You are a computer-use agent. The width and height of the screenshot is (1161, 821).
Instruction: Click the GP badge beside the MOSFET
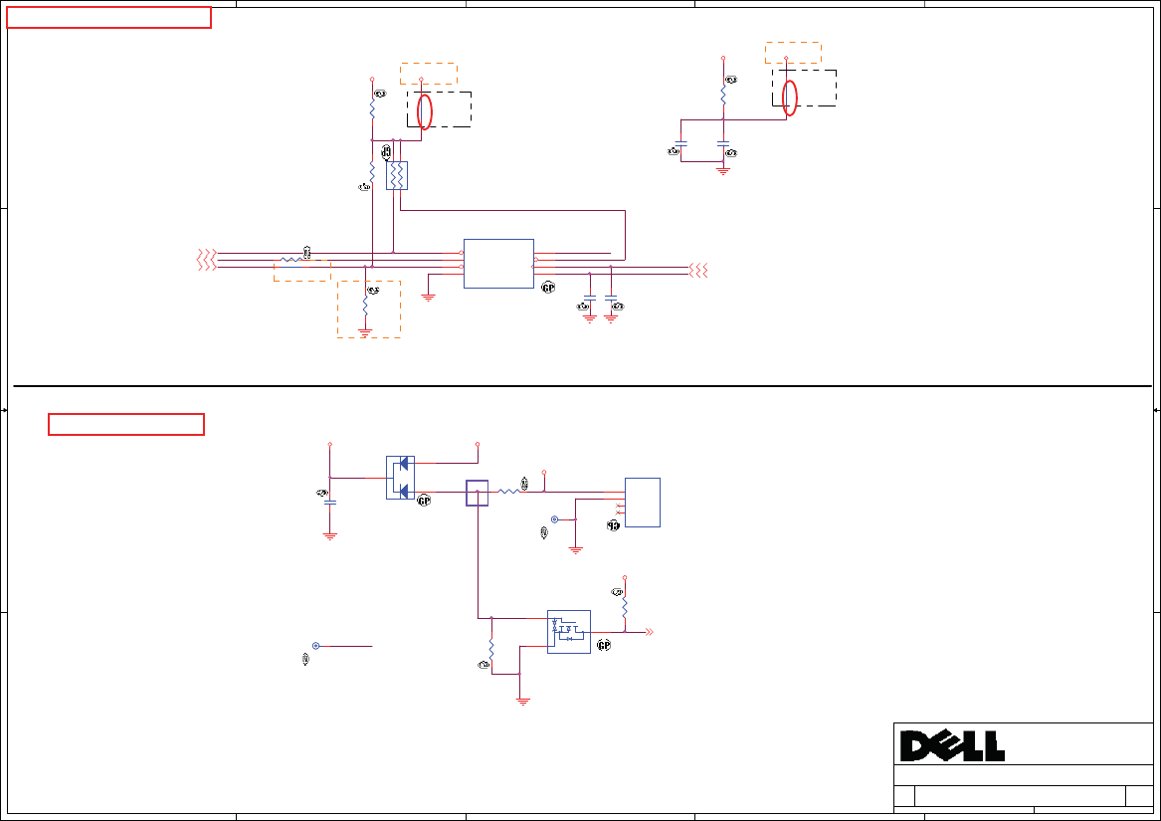(604, 646)
